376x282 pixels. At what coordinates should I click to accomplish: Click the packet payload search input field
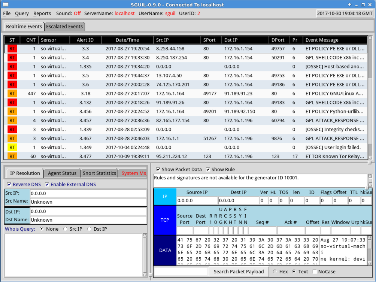click(x=181, y=272)
